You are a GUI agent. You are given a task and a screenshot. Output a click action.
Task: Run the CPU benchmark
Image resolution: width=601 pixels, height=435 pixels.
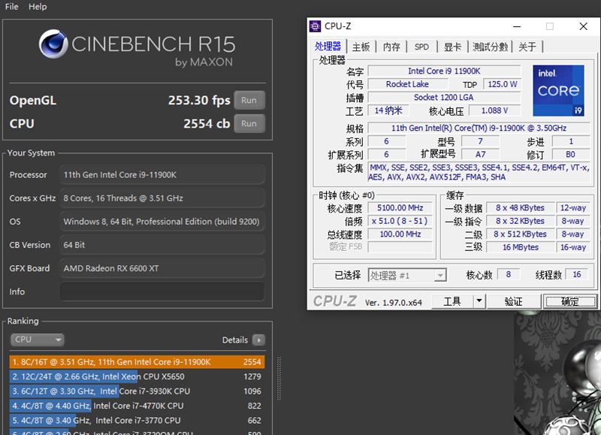(249, 124)
